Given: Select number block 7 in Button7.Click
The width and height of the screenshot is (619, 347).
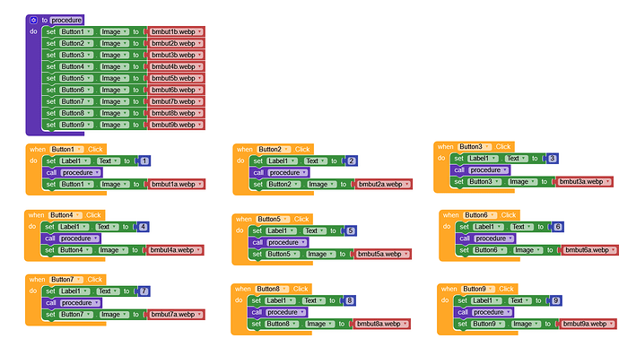Looking at the screenshot, I should click(x=144, y=291).
